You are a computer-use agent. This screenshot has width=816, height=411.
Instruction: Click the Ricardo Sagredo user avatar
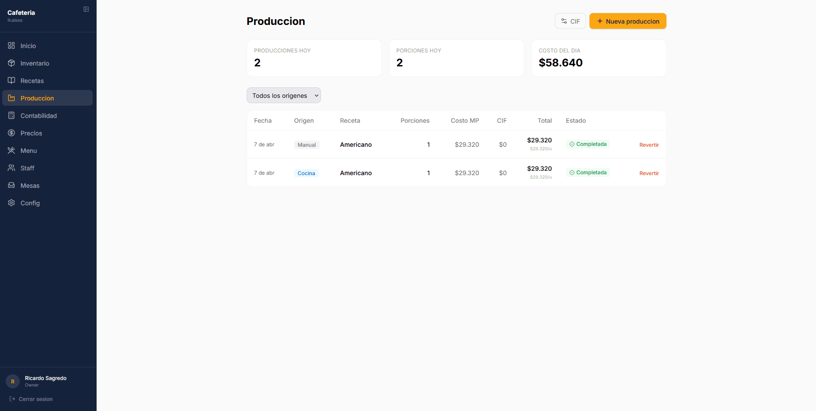click(13, 381)
